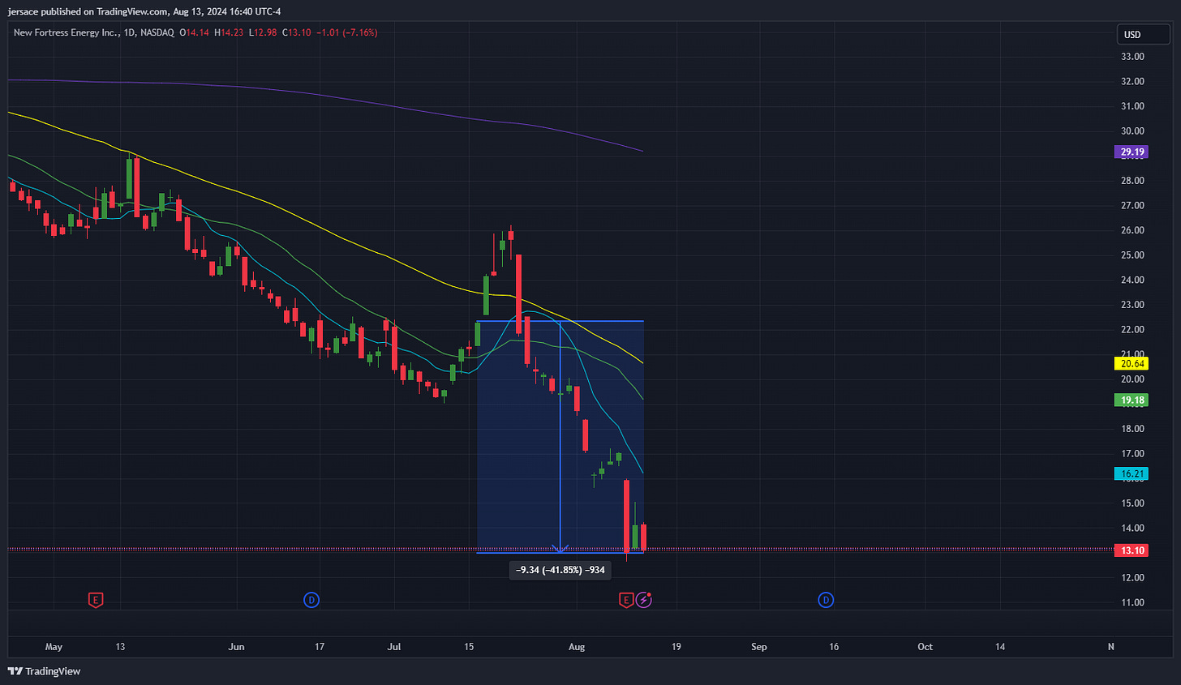1181x685 pixels.
Task: Click the purple 29.19 moving average label
Action: (x=1132, y=152)
